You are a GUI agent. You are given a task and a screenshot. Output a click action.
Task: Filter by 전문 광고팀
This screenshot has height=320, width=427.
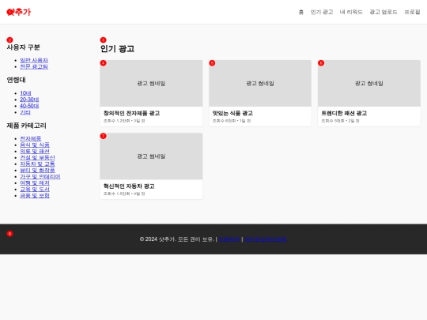(34, 66)
